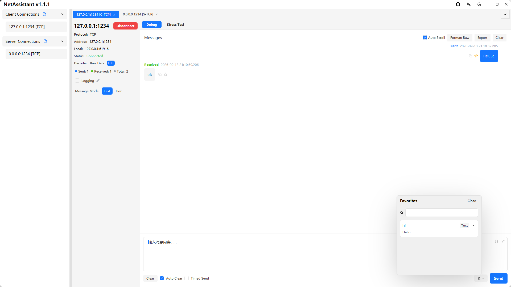Collapse the Client Connections section
Viewport: 511px width, 287px height.
click(62, 14)
